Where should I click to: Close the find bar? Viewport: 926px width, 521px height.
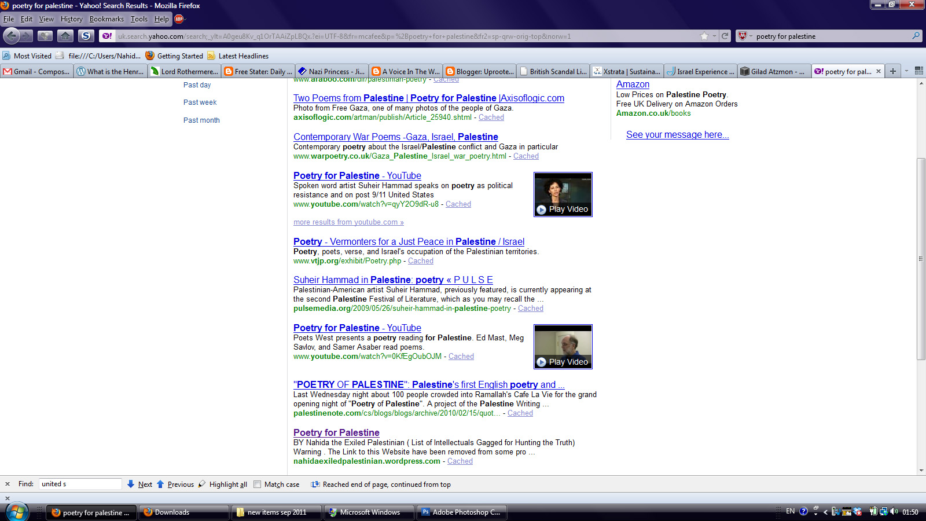(8, 484)
